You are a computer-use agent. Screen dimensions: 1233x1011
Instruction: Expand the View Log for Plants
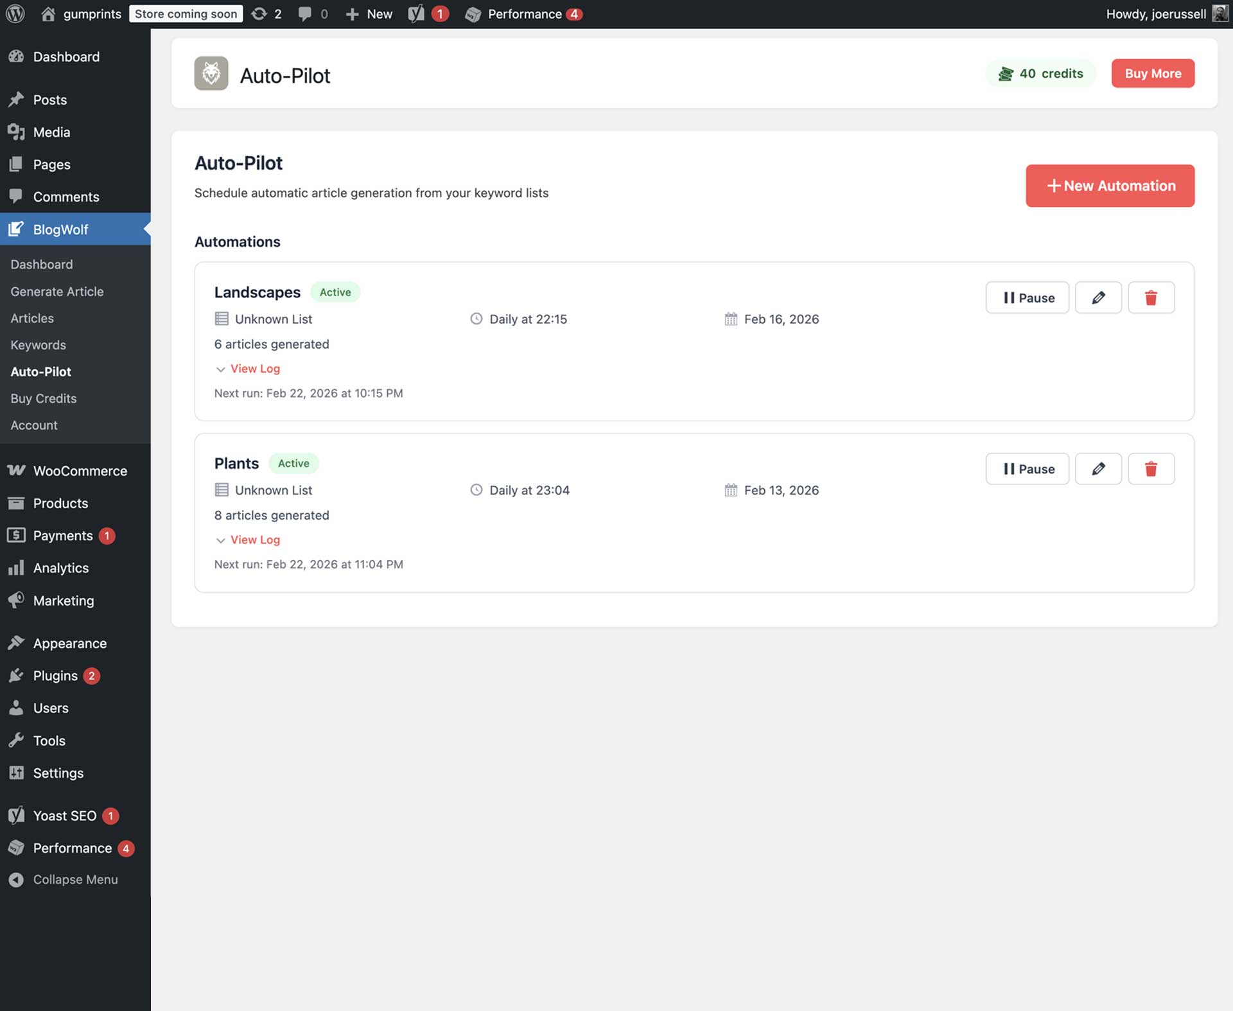248,540
